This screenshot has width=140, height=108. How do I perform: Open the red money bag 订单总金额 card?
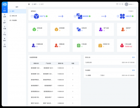coord(127,46)
